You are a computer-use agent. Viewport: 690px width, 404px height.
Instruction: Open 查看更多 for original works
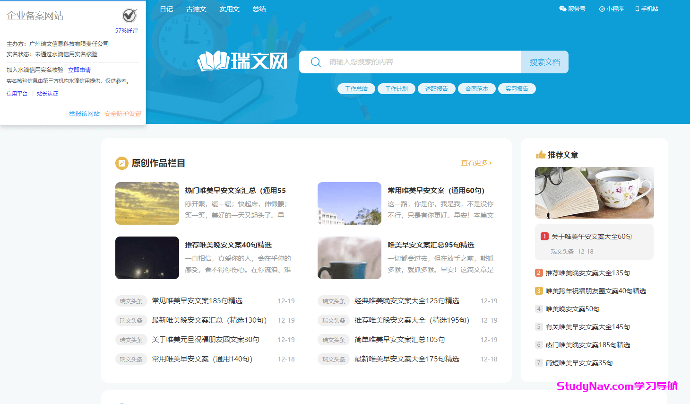point(475,162)
